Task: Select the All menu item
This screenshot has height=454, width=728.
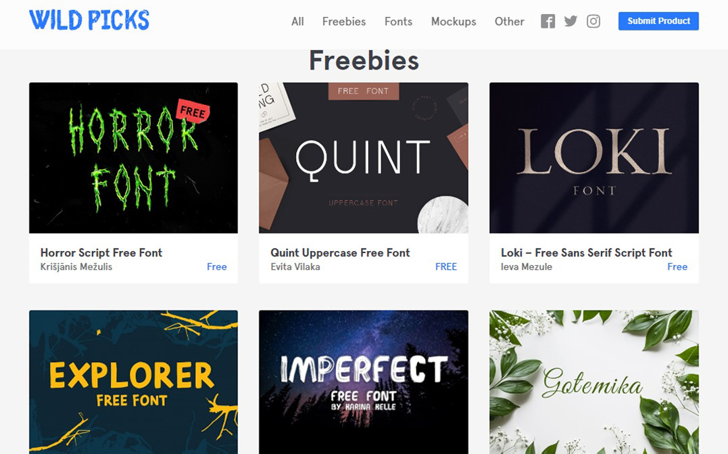Action: tap(297, 22)
